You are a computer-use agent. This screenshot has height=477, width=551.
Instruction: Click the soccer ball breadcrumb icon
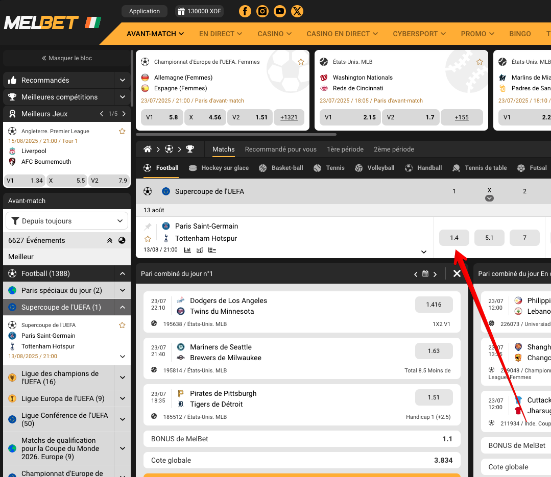pyautogui.click(x=169, y=149)
